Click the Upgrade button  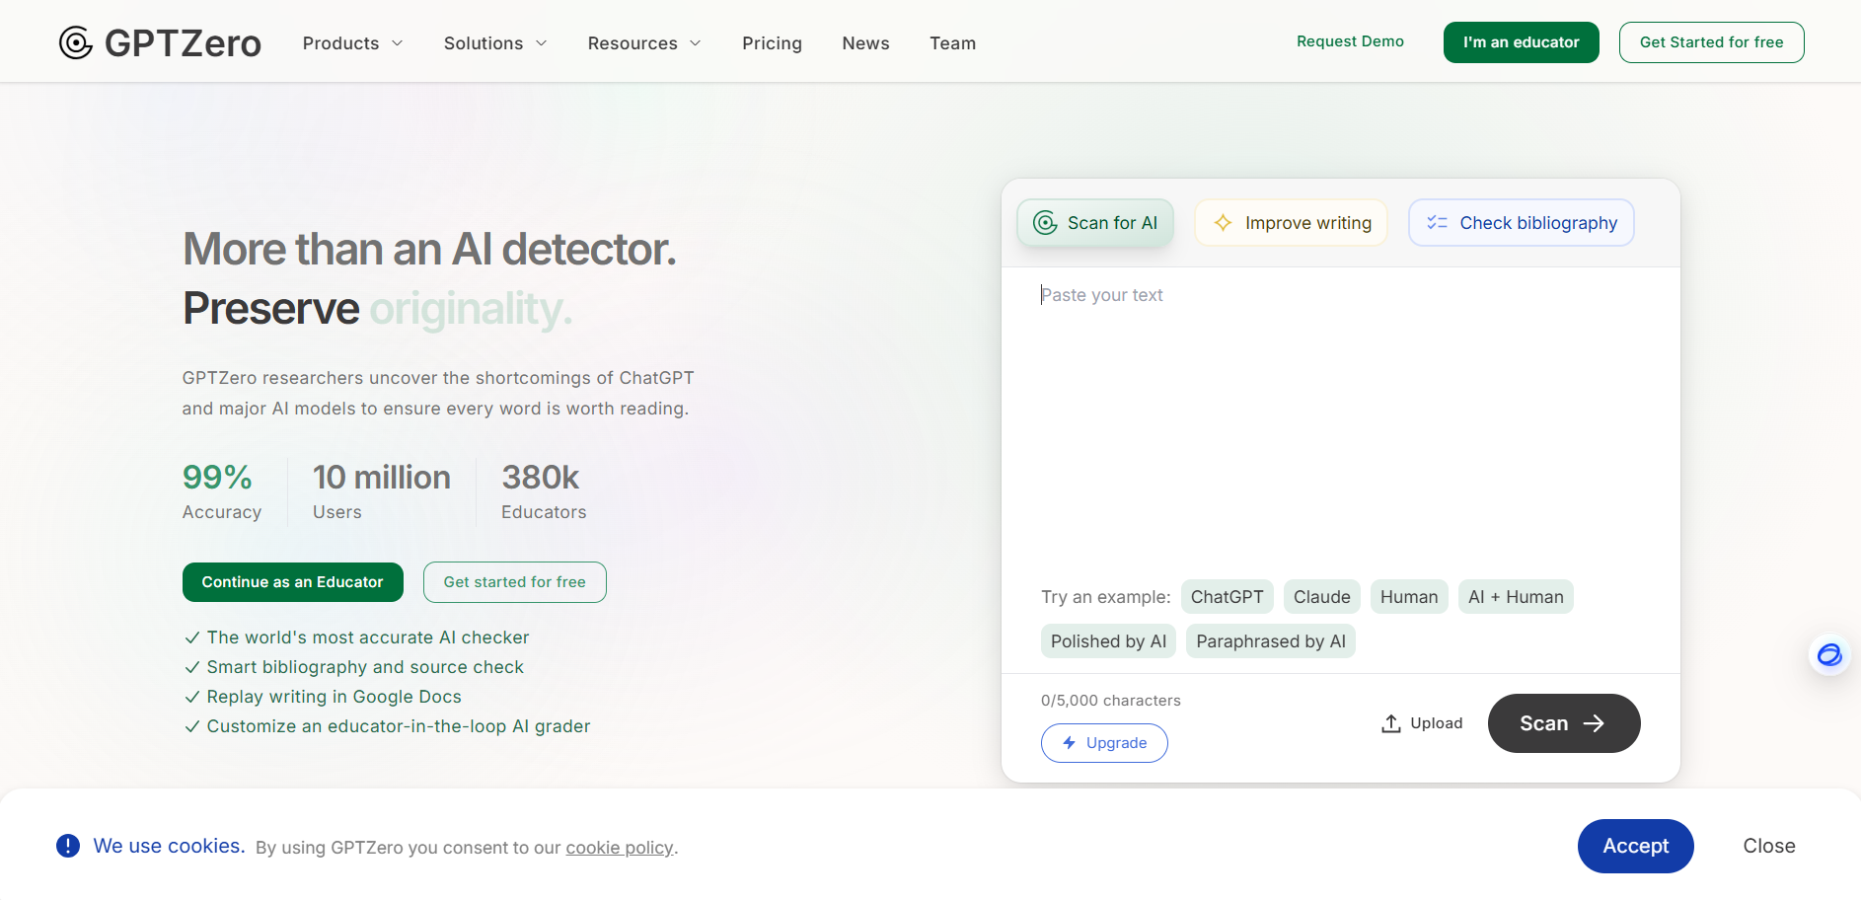click(1104, 743)
